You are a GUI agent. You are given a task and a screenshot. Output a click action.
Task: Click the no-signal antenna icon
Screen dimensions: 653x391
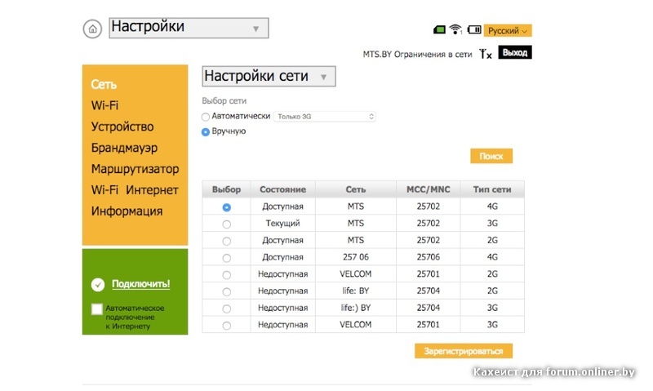[486, 54]
